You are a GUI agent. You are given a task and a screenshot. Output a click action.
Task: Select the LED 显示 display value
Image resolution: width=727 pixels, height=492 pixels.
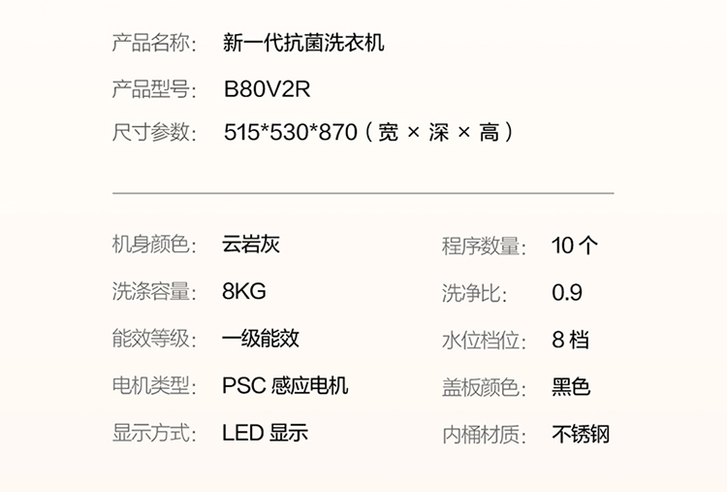point(265,433)
